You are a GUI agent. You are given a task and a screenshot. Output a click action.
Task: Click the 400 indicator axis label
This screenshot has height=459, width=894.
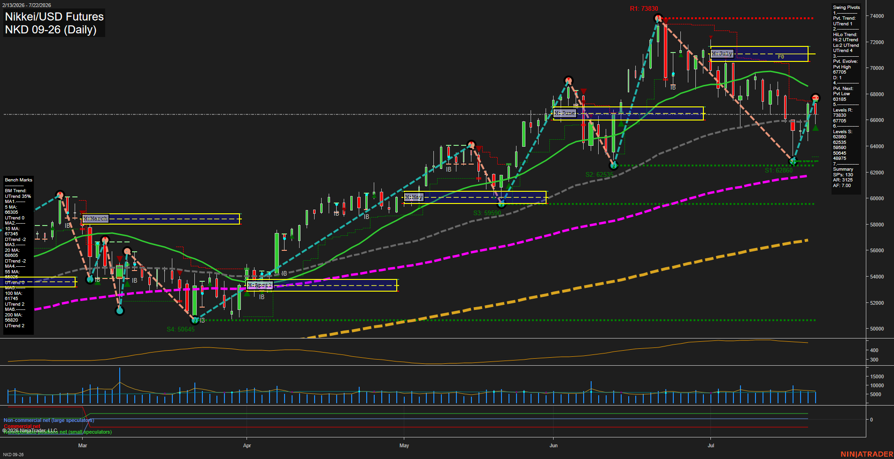(x=874, y=350)
